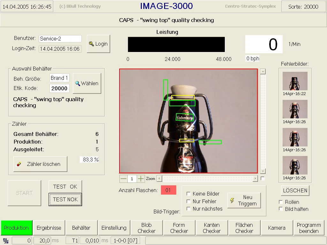The image size is (327, 245).
Task: Switch to the Blob Checker tab
Action: pyautogui.click(x=147, y=228)
